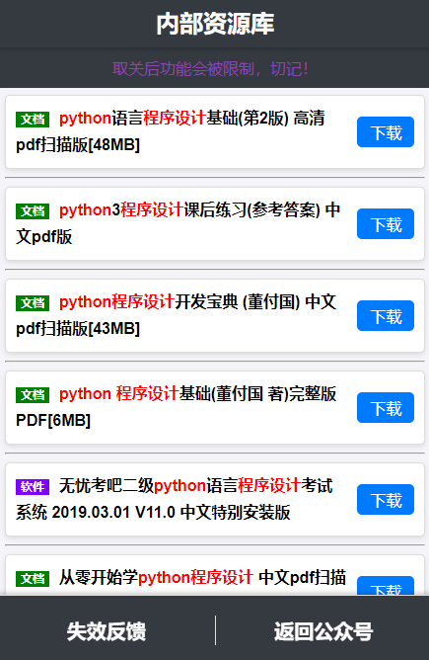Click 失效反馈 in the bottom bar
The height and width of the screenshot is (660, 429).
[x=107, y=631]
